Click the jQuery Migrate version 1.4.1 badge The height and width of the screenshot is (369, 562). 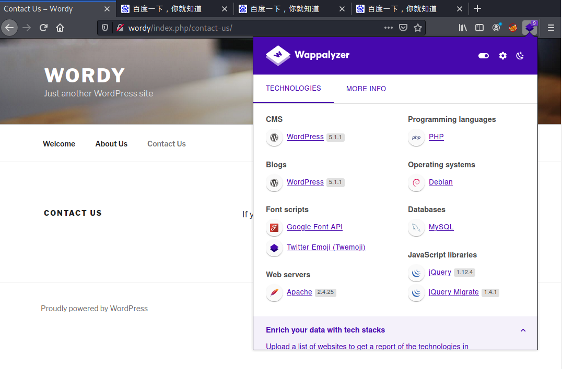[x=490, y=292]
